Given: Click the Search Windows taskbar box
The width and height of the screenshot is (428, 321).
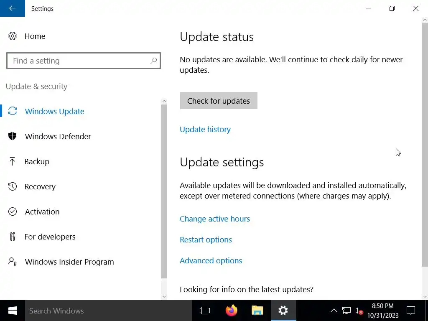Looking at the screenshot, I should (109, 311).
